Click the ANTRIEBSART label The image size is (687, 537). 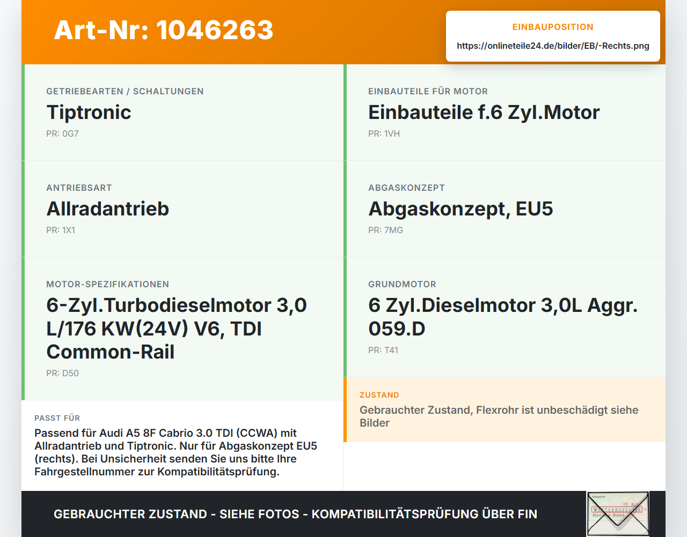79,188
